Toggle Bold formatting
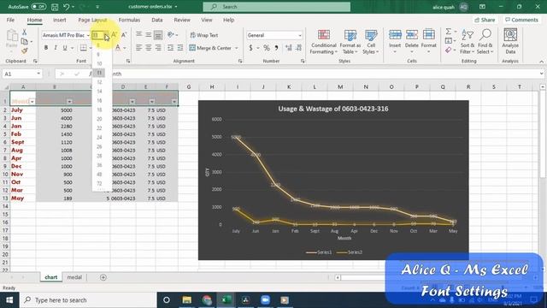 [46, 48]
